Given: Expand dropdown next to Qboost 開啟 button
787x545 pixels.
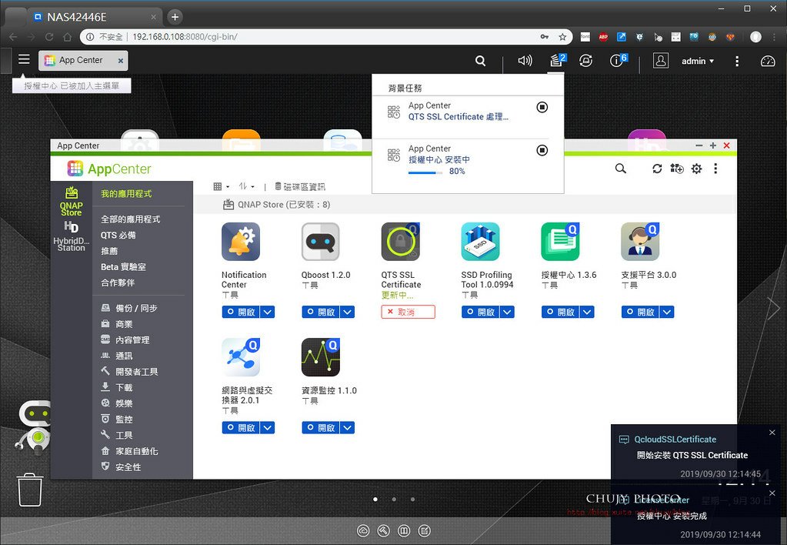Looking at the screenshot, I should coord(347,312).
